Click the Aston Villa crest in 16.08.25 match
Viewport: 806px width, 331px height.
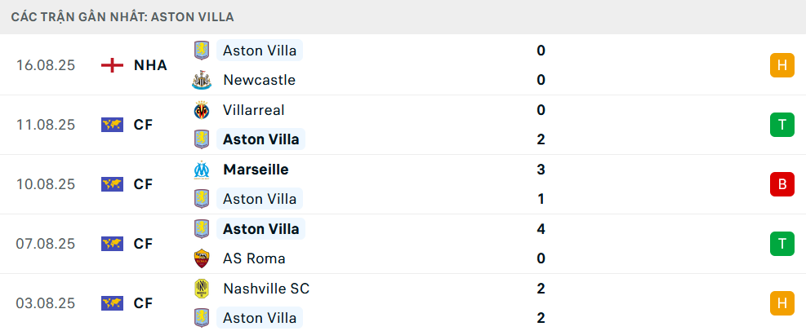click(201, 51)
